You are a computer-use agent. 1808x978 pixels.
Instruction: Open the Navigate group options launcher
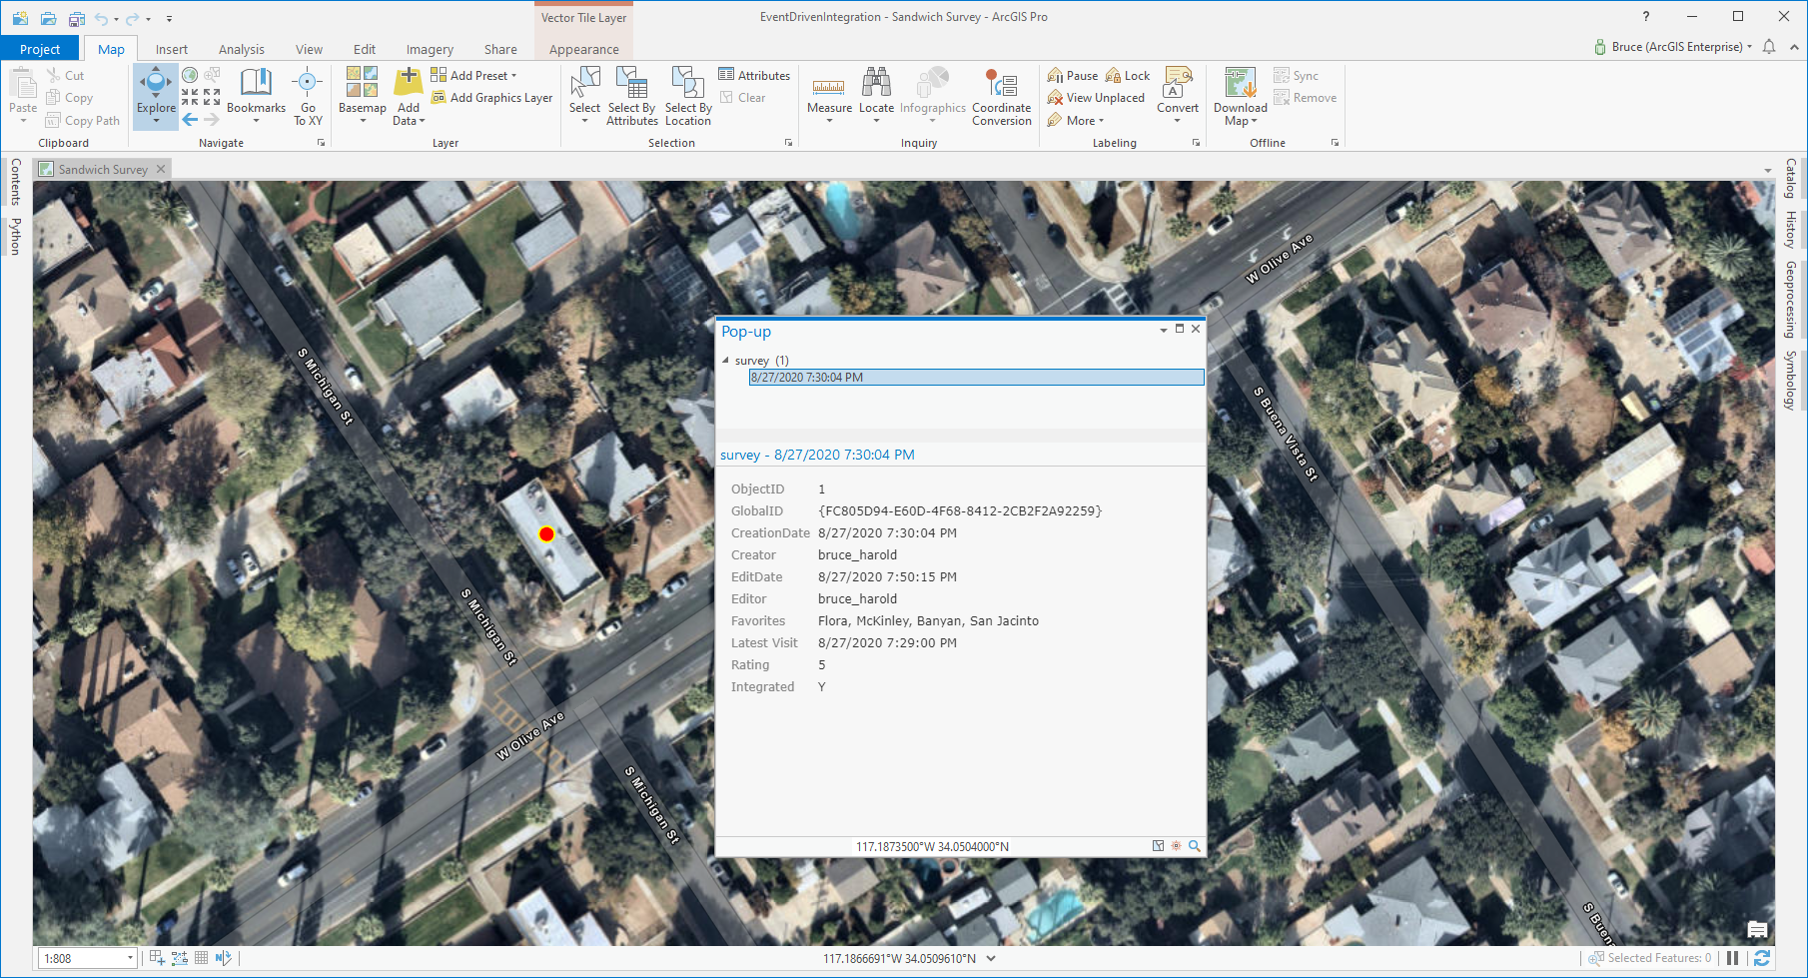[x=321, y=143]
